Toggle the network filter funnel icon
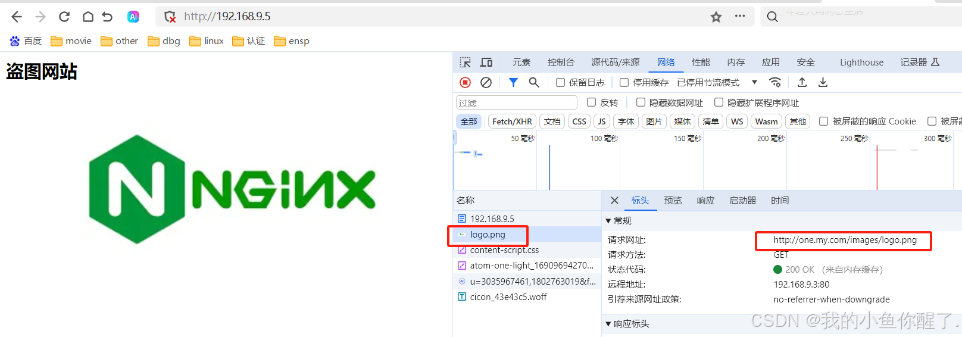The width and height of the screenshot is (962, 337). pyautogui.click(x=513, y=82)
